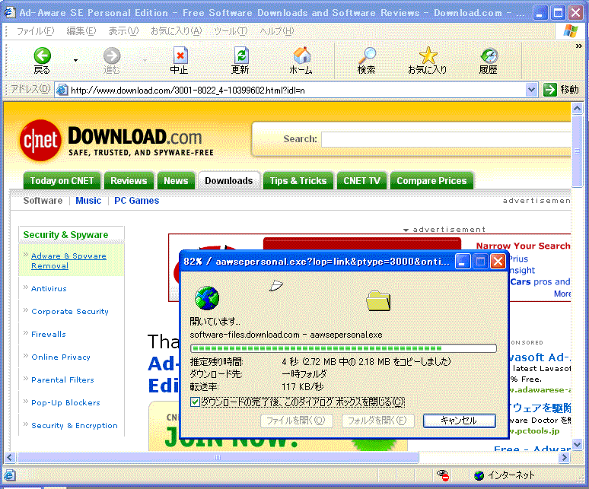This screenshot has width=589, height=489.
Task: Go to home page via ホーム icon
Action: click(301, 56)
